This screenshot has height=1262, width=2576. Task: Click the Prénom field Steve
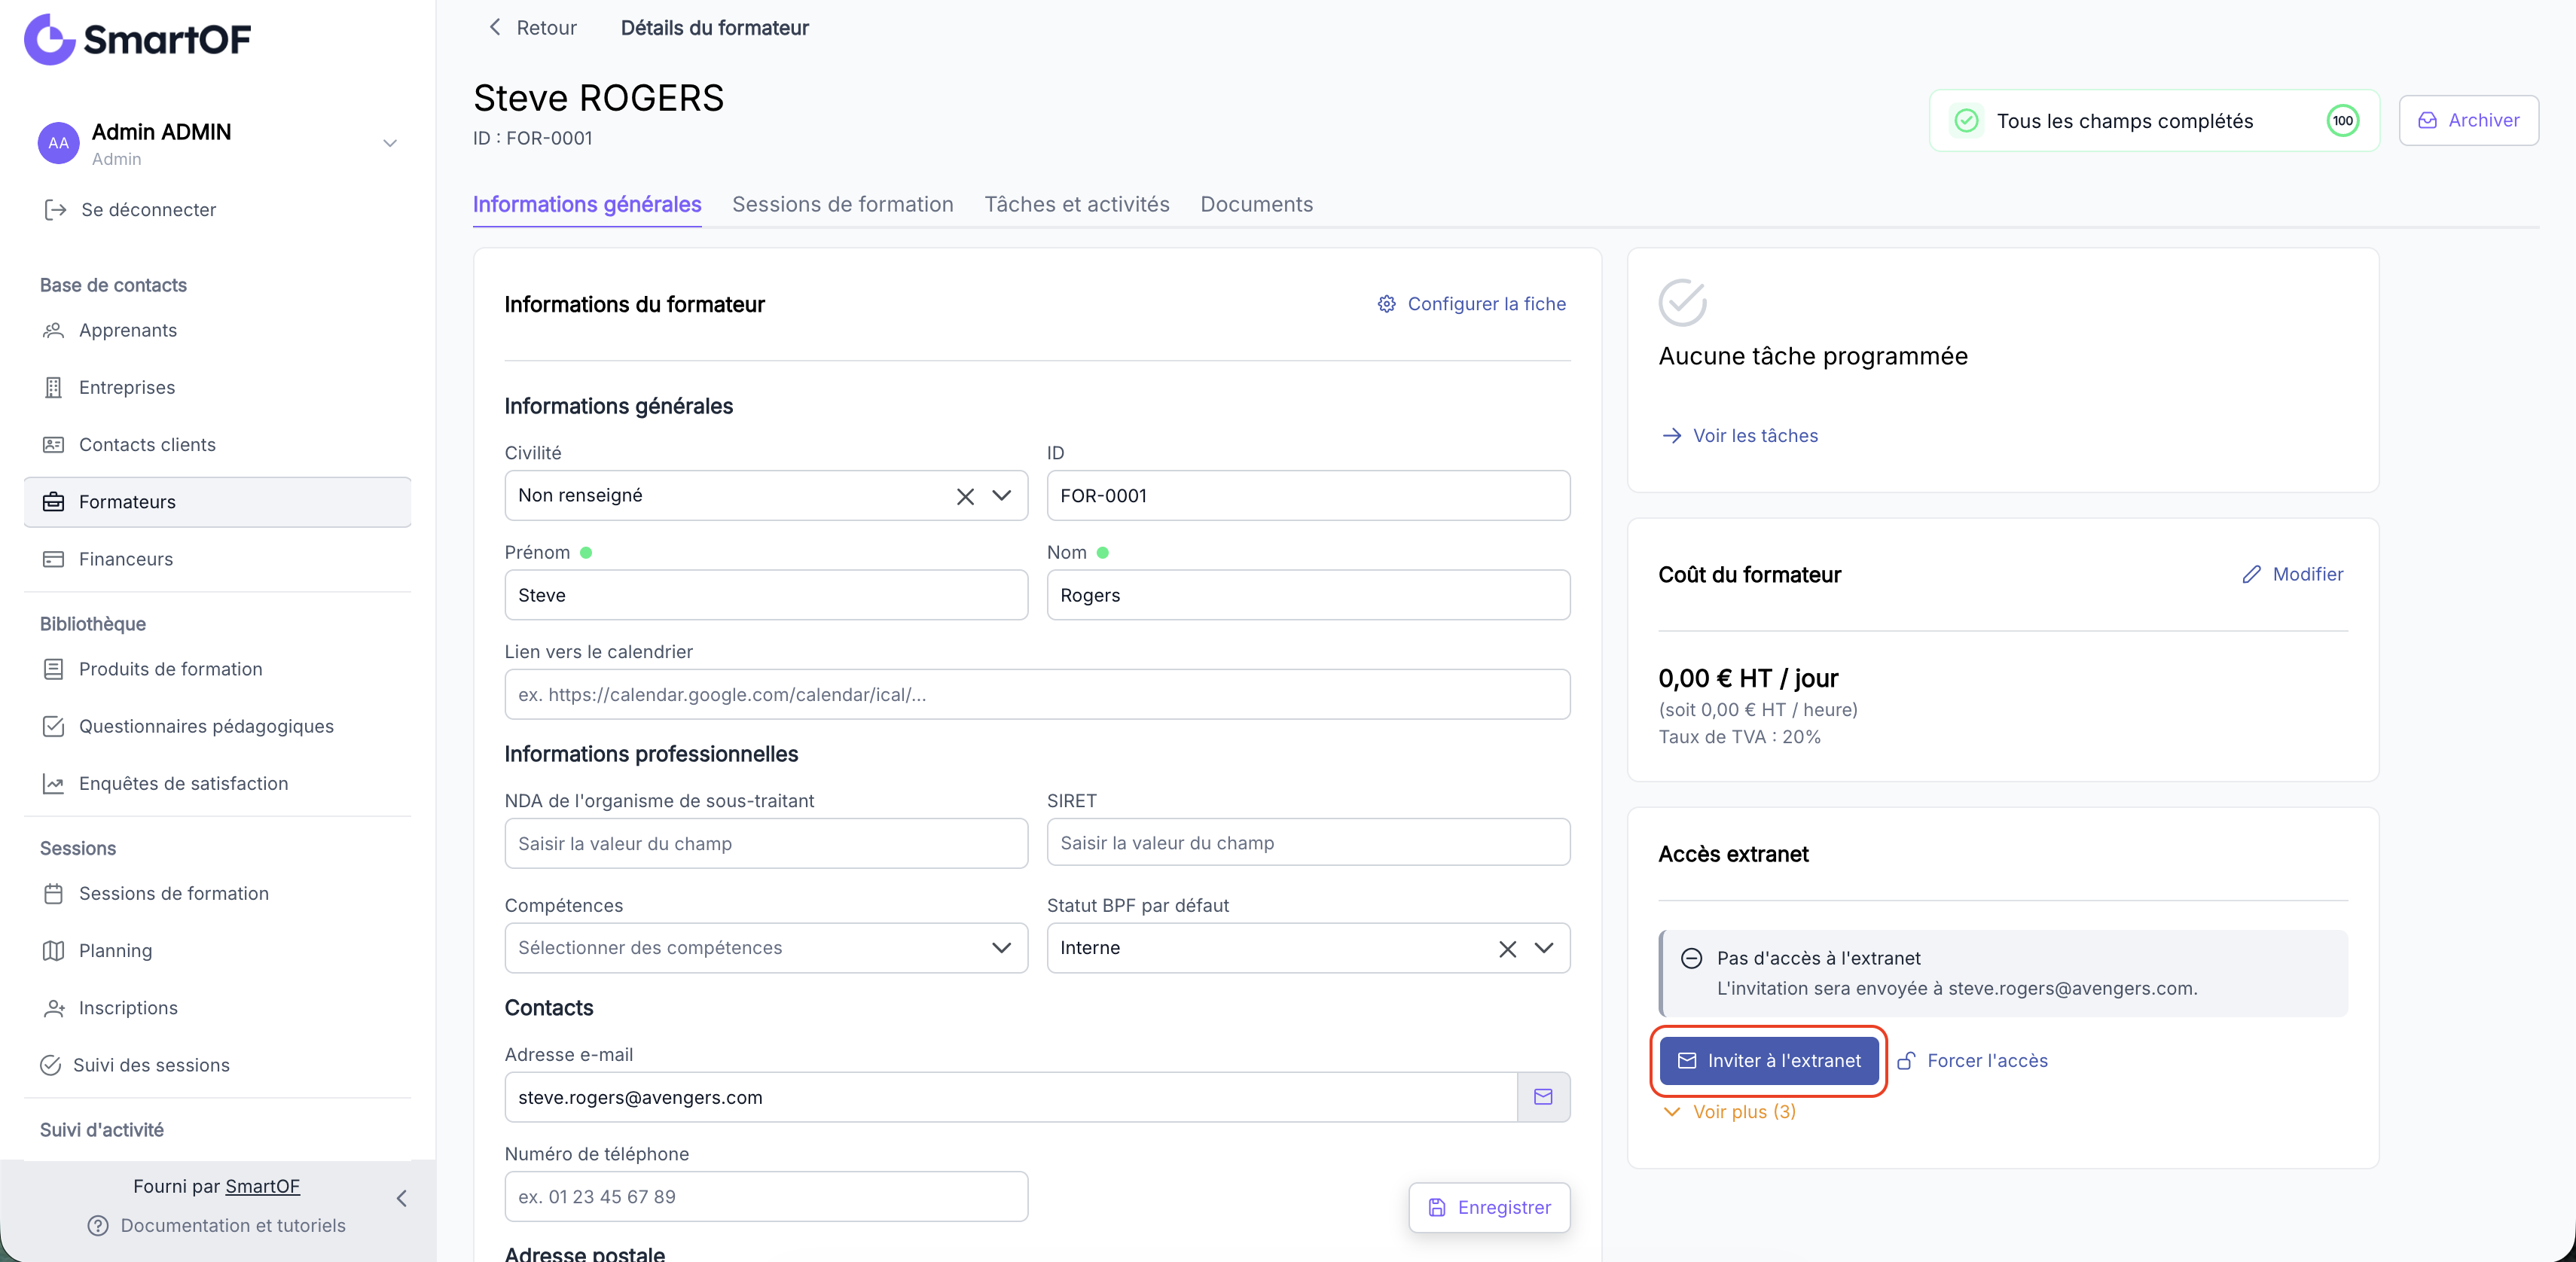click(766, 595)
